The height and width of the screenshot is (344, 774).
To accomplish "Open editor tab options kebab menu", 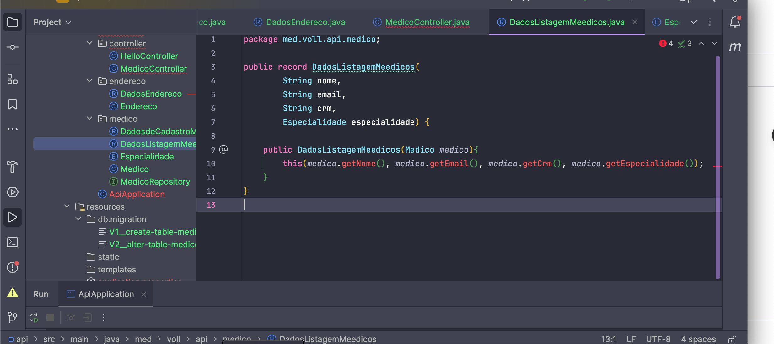I will click(710, 22).
